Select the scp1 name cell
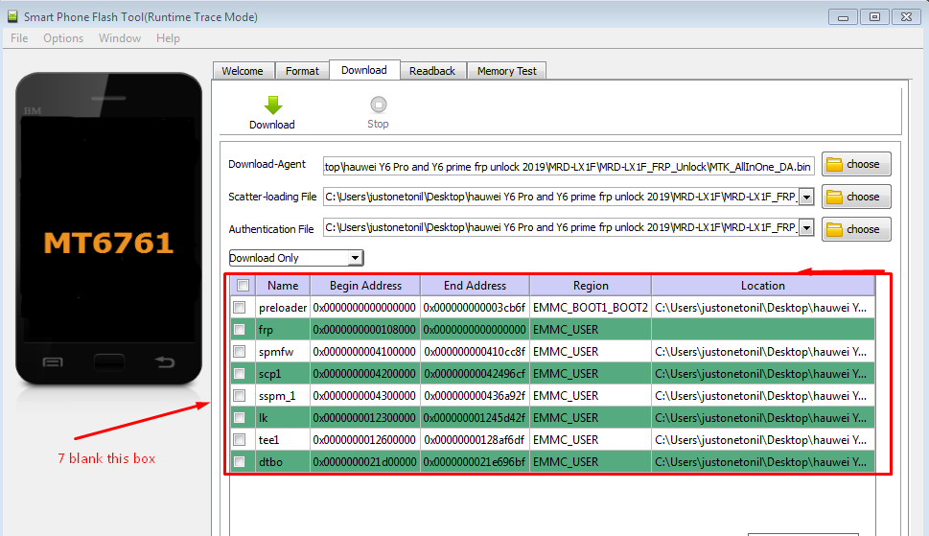The image size is (929, 536). point(283,374)
